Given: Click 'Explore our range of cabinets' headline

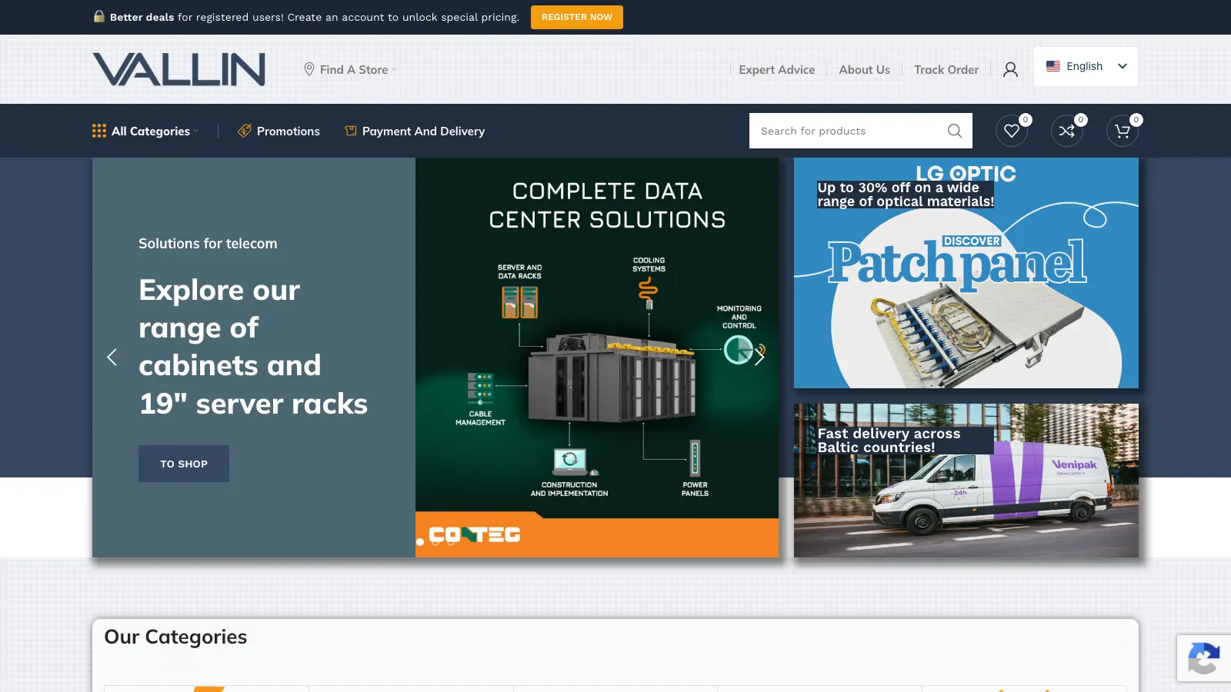Looking at the screenshot, I should [x=253, y=347].
